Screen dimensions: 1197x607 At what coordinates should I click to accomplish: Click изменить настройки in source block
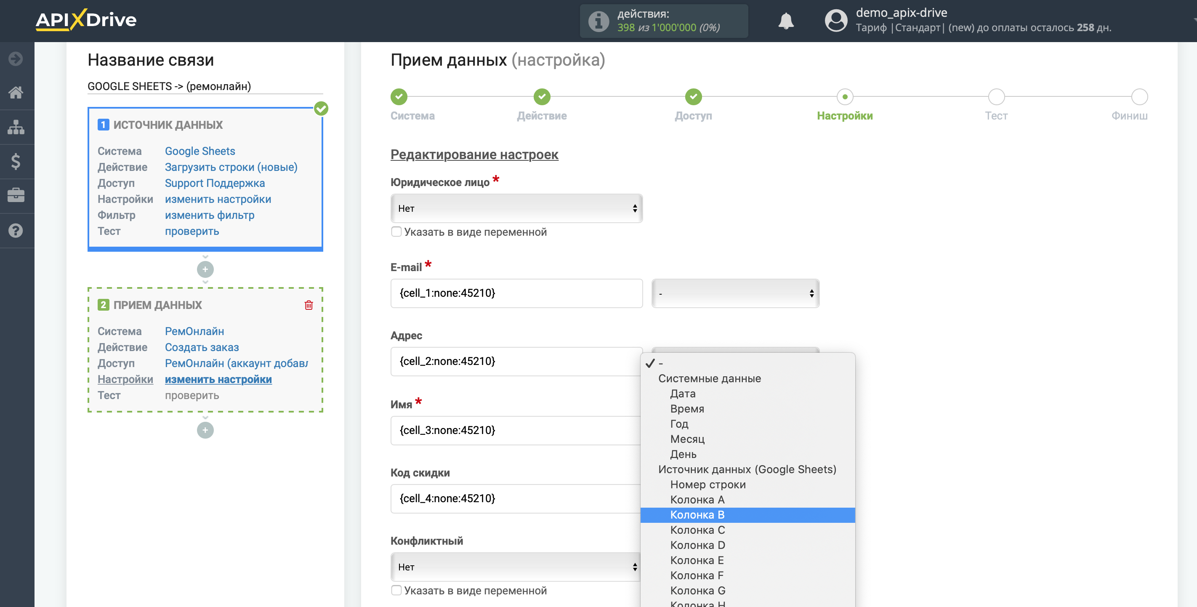(218, 199)
